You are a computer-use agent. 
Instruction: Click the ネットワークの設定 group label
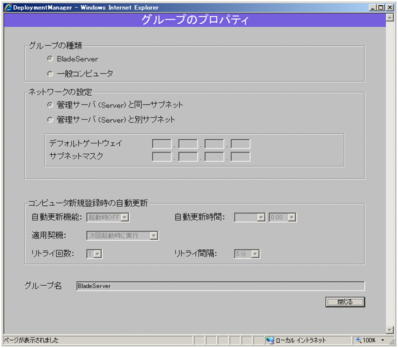60,92
